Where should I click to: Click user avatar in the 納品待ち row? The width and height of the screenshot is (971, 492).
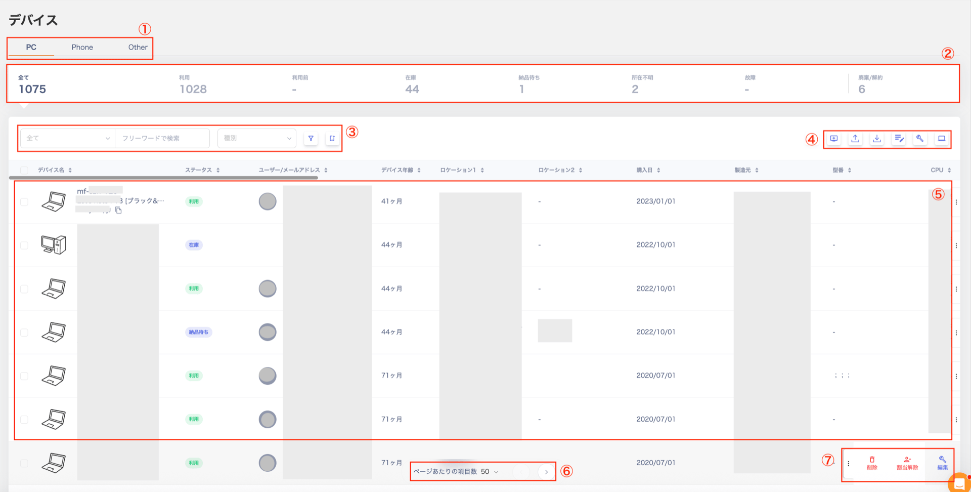coord(268,332)
